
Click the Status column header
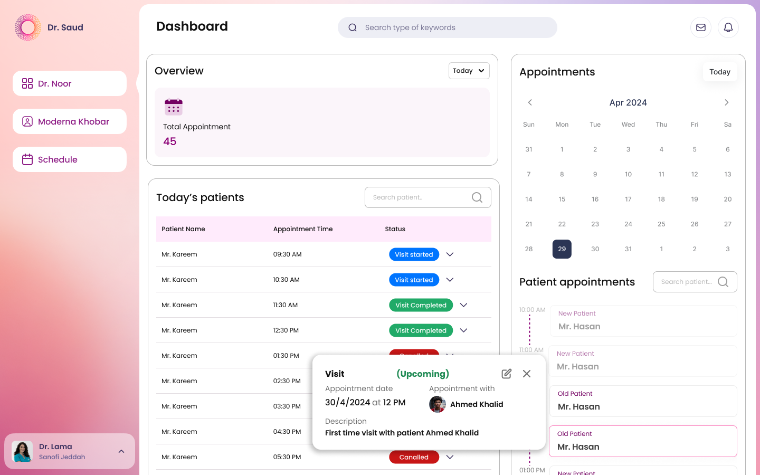click(x=395, y=229)
